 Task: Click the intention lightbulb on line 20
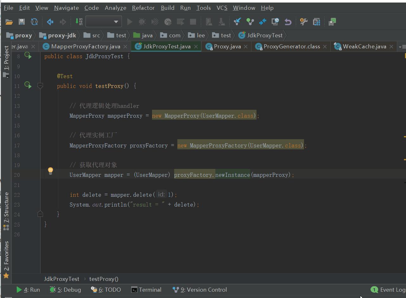coord(50,171)
